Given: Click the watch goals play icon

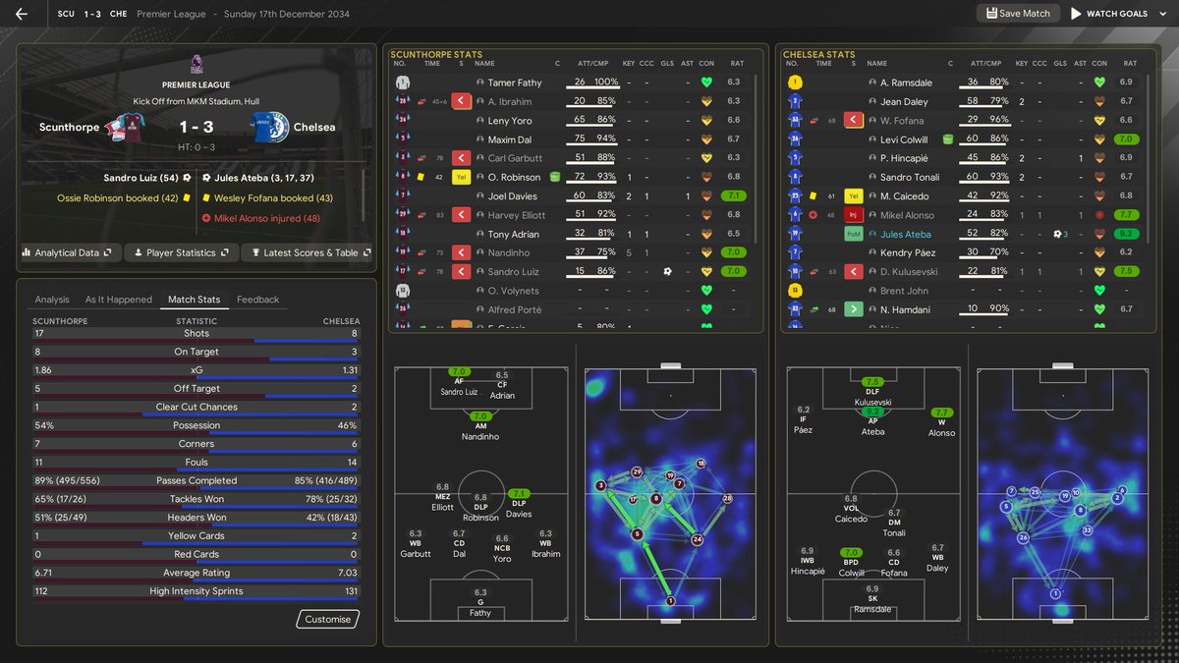Looking at the screenshot, I should click(x=1076, y=14).
